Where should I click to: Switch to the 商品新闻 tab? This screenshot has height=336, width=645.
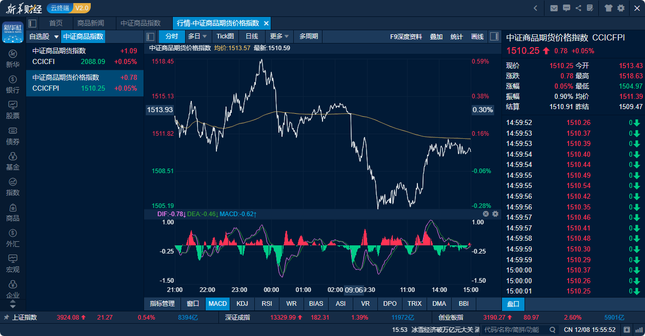click(x=90, y=23)
